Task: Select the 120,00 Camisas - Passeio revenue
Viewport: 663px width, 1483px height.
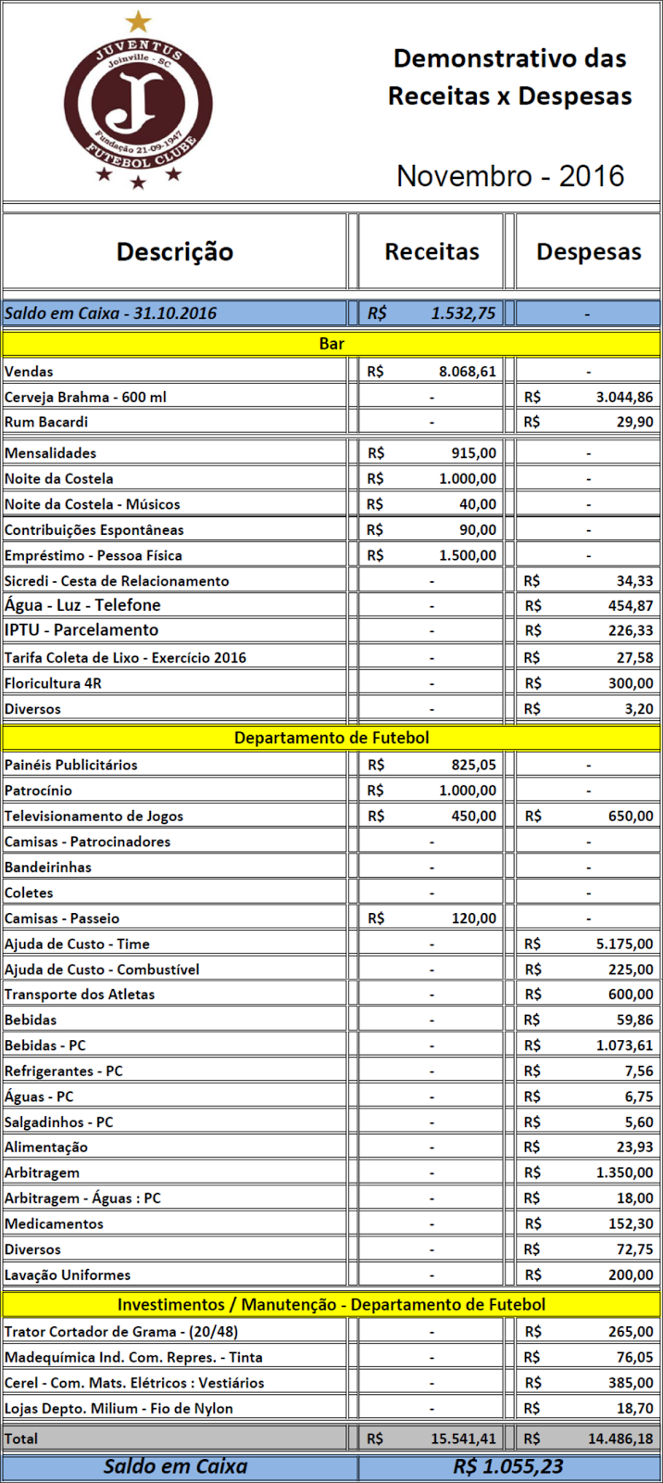Action: (x=432, y=919)
